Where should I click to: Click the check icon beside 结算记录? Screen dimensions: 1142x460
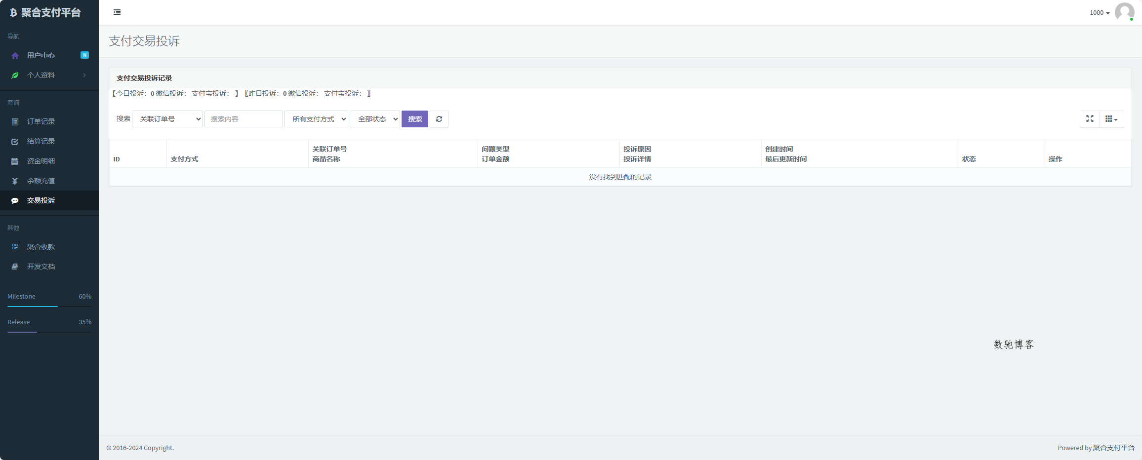coord(15,142)
